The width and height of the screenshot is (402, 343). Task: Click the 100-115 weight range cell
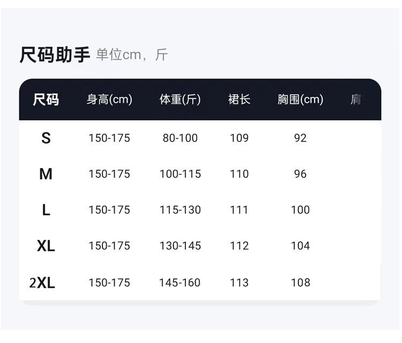tap(180, 174)
